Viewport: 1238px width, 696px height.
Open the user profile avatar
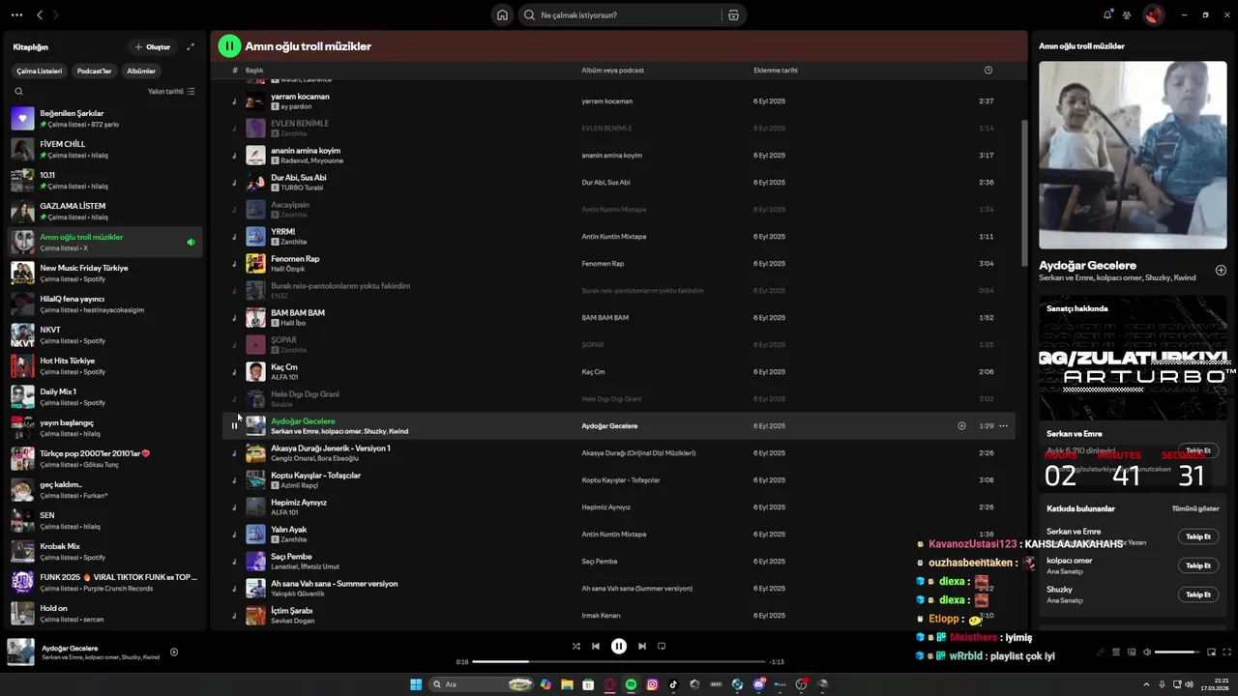1153,14
